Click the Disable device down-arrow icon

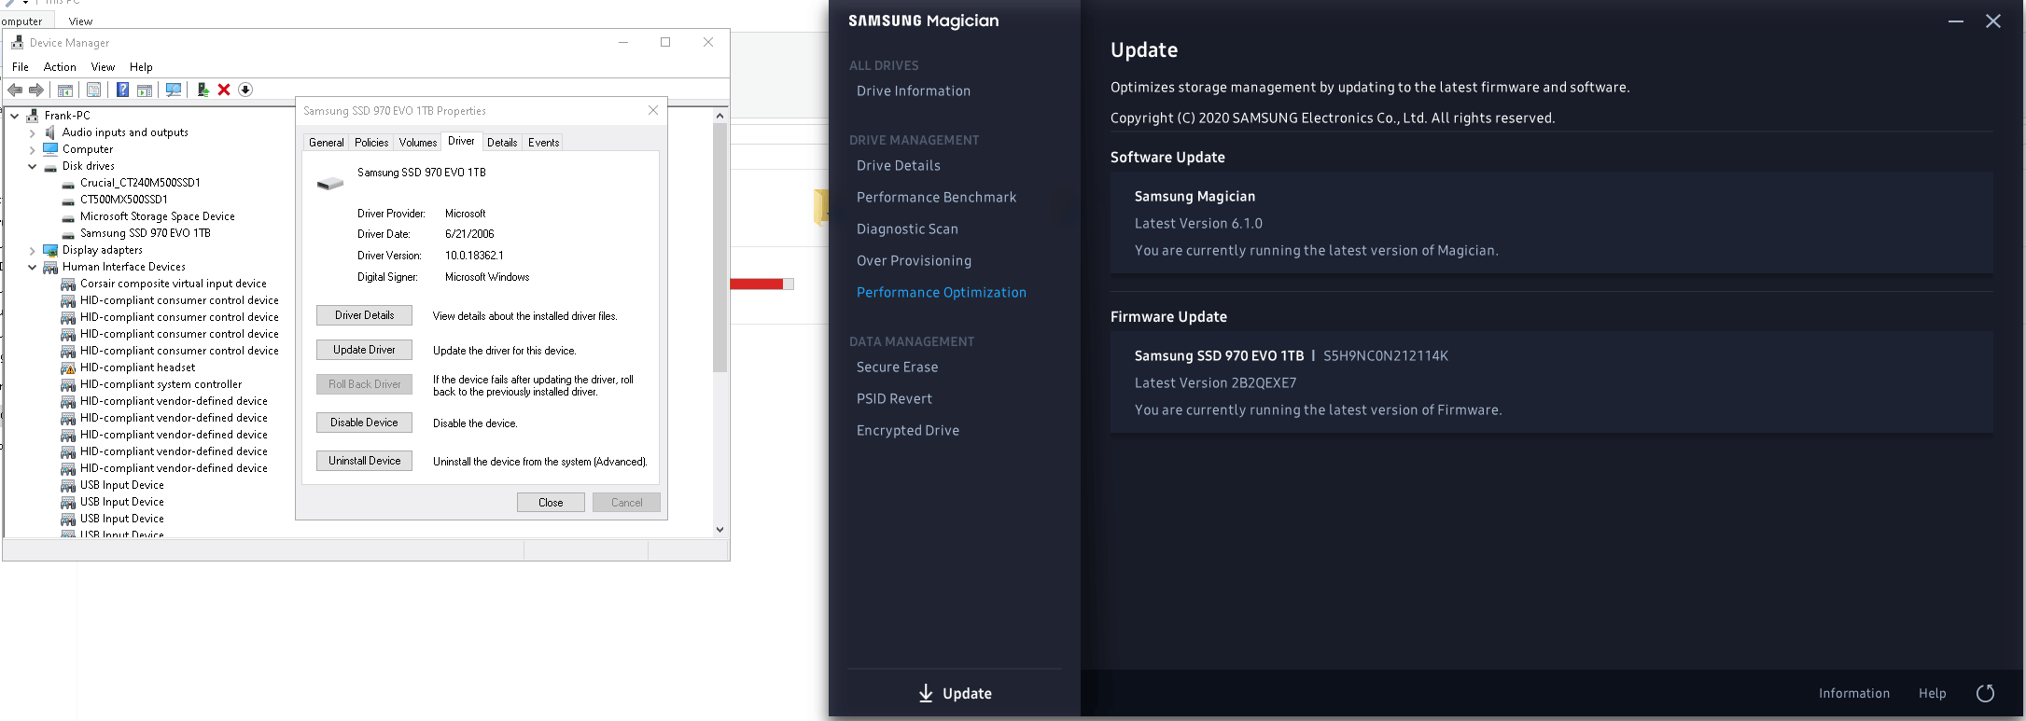tap(245, 90)
